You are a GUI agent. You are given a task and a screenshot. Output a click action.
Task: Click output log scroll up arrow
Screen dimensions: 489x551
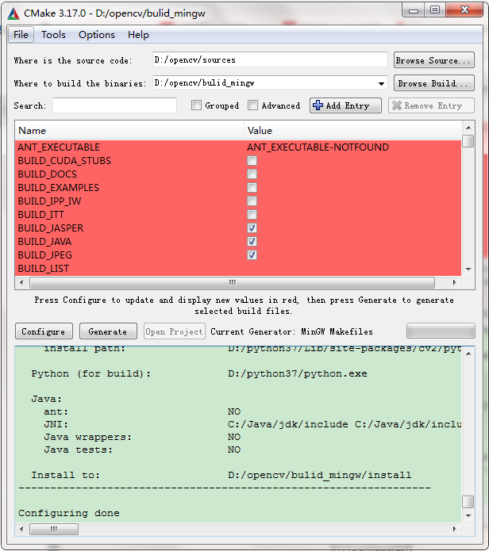[x=468, y=354]
